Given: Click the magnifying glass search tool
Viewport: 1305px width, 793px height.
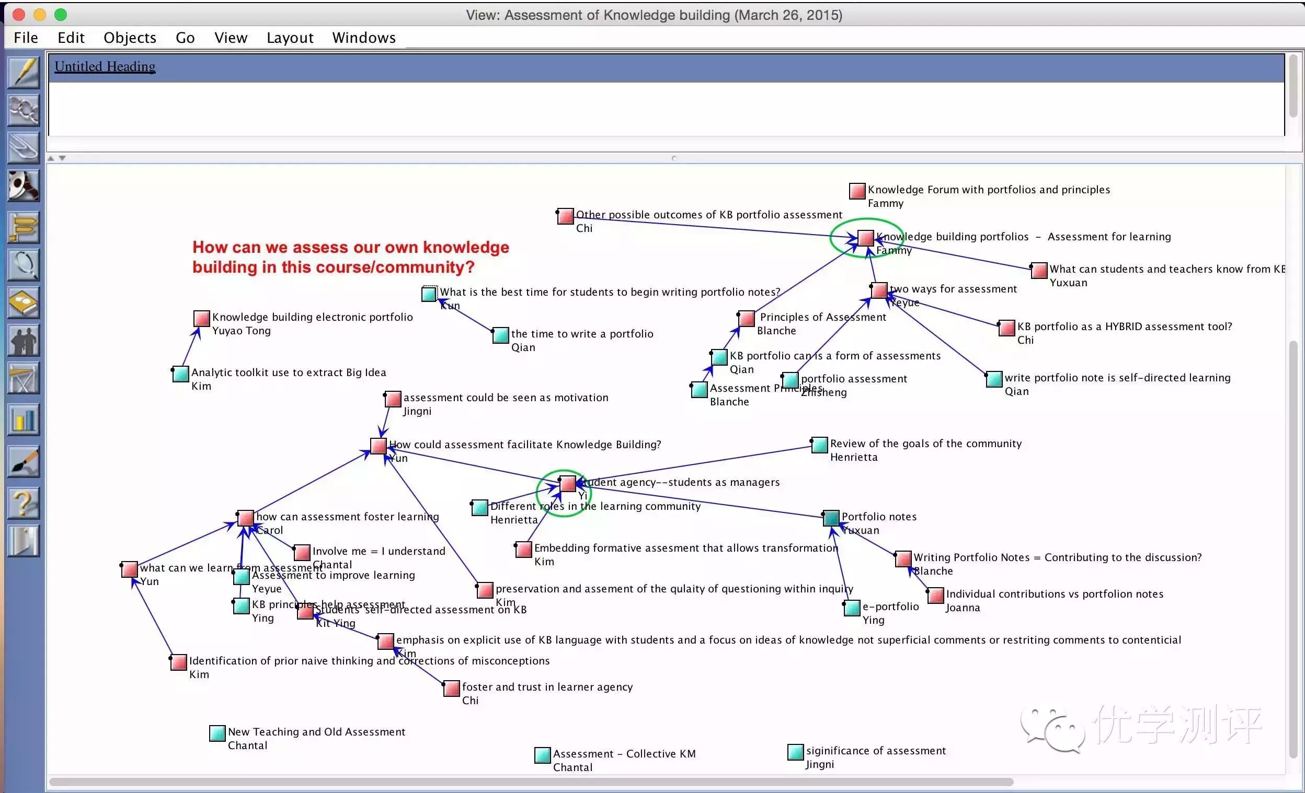Looking at the screenshot, I should click(24, 264).
